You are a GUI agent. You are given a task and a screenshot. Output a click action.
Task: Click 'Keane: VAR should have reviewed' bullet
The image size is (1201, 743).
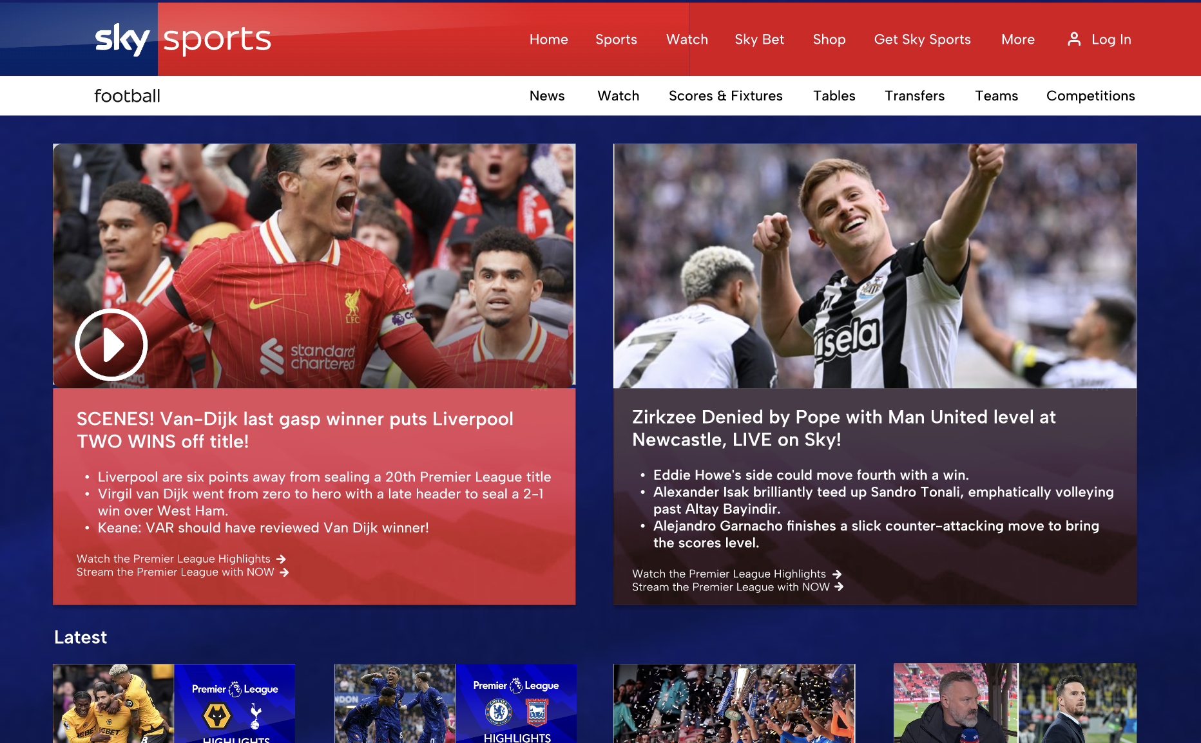pos(263,528)
